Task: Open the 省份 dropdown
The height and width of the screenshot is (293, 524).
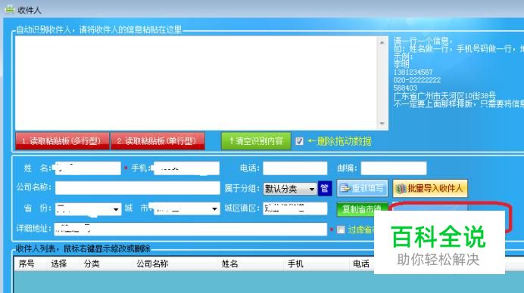Action: [x=88, y=209]
